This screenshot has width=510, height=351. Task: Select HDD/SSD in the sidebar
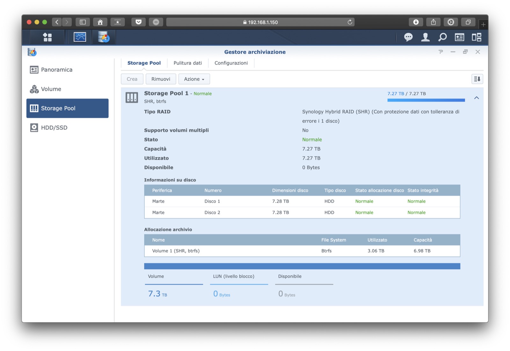pyautogui.click(x=54, y=128)
